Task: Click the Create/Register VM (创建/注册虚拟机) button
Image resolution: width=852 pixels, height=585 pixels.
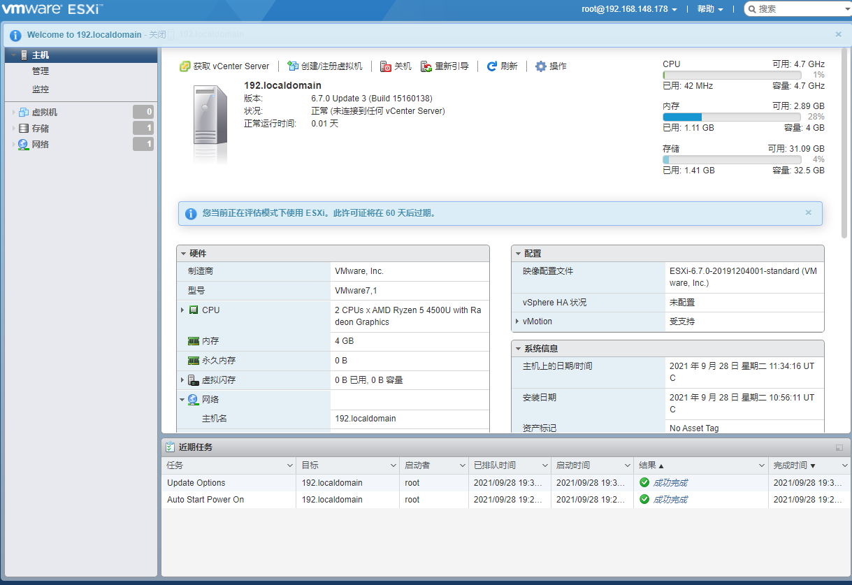Action: (325, 66)
